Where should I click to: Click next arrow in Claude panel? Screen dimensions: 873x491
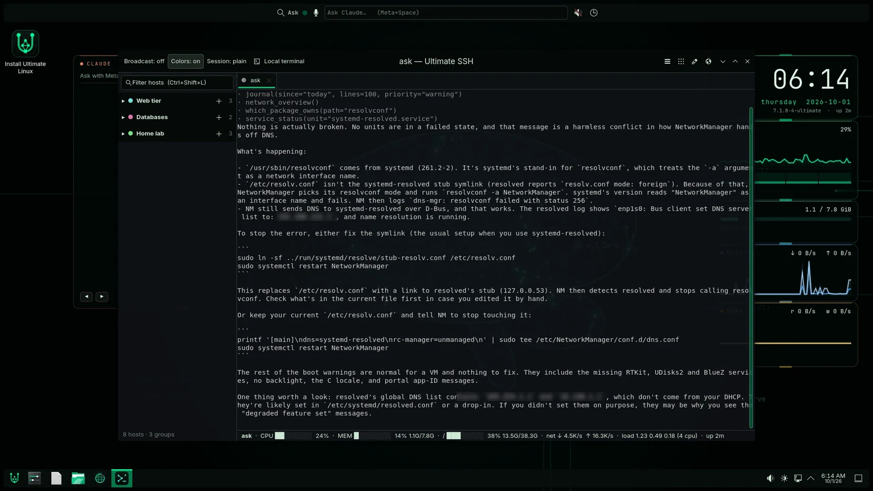click(x=101, y=297)
